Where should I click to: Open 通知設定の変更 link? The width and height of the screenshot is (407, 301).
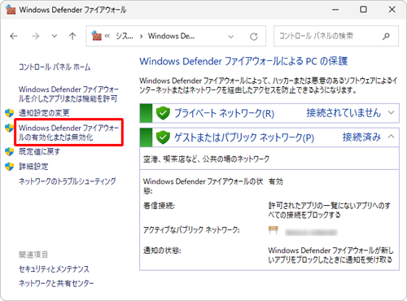[x=44, y=113]
